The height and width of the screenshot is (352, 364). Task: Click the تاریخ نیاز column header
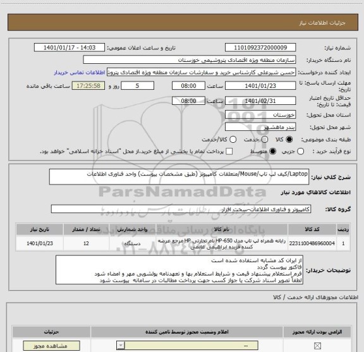coord(40,229)
